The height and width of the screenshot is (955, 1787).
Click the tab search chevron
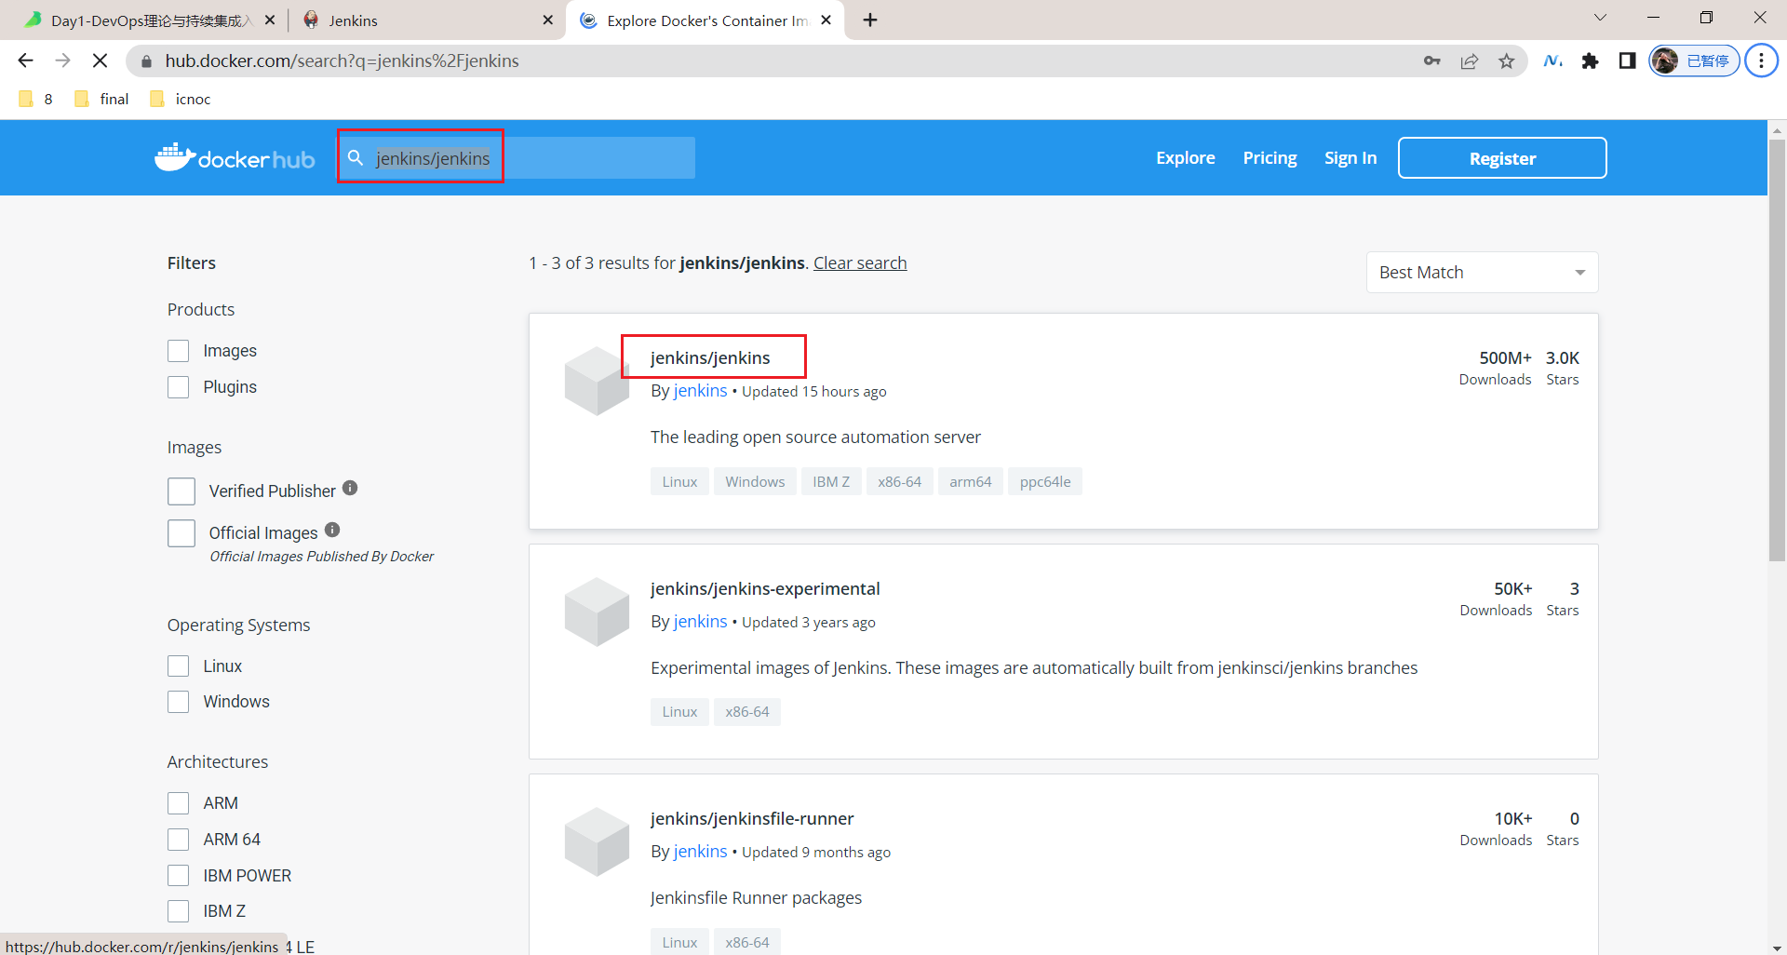(1600, 17)
